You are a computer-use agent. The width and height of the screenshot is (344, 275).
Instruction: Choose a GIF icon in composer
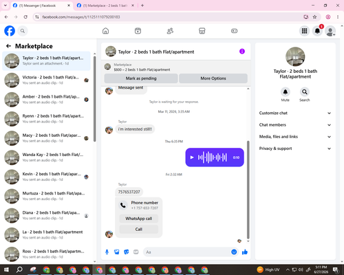pos(136,252)
